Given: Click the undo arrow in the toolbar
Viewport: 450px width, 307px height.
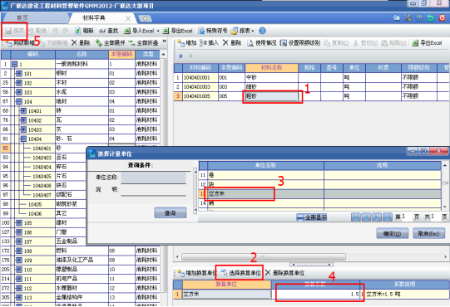Looking at the screenshot, I should coord(56,31).
